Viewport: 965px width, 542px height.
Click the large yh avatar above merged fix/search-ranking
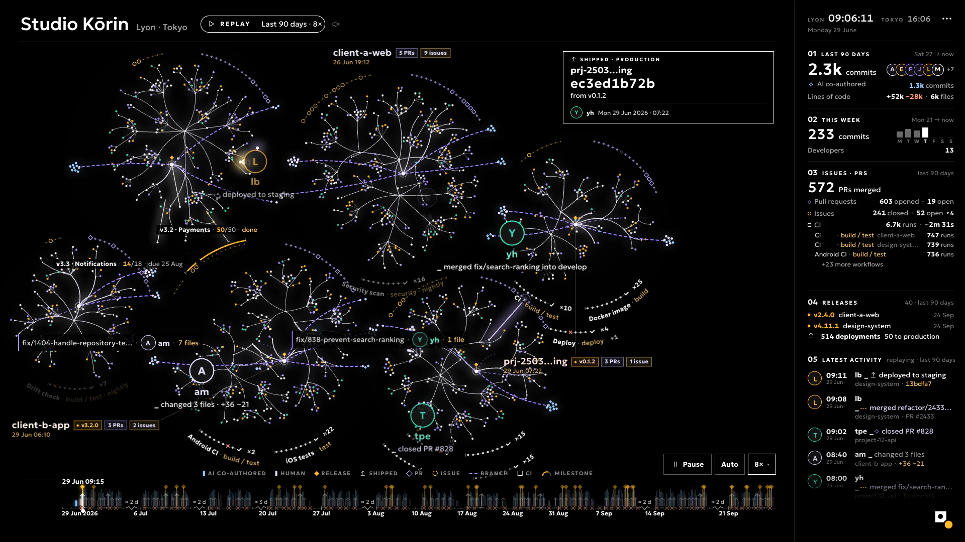[x=512, y=233]
